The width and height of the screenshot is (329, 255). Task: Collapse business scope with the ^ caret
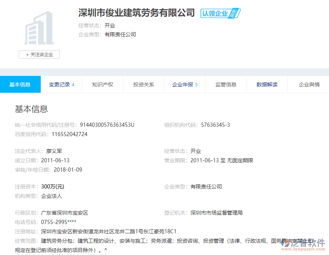pyautogui.click(x=106, y=250)
